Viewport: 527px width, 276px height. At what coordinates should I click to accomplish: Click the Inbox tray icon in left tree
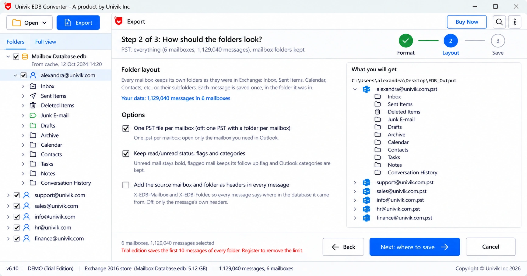tap(33, 86)
